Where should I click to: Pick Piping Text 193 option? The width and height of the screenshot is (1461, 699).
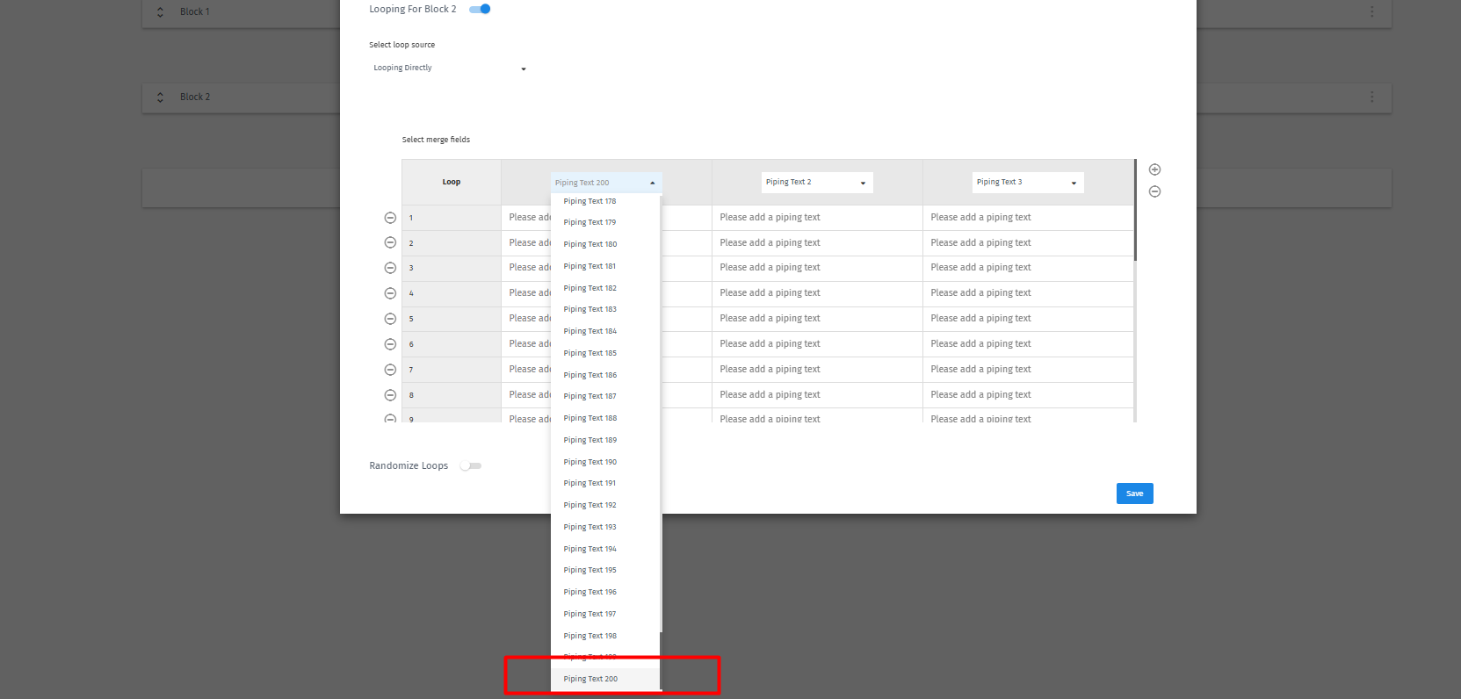[605, 527]
